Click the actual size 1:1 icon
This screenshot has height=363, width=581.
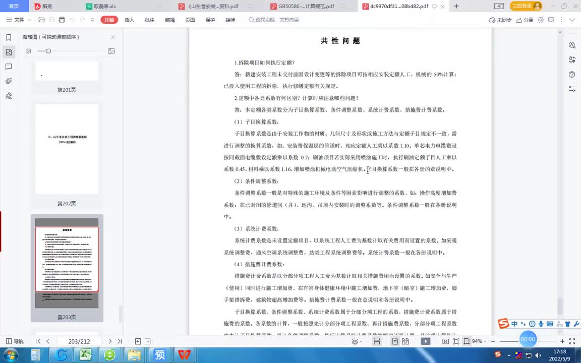pos(446,341)
